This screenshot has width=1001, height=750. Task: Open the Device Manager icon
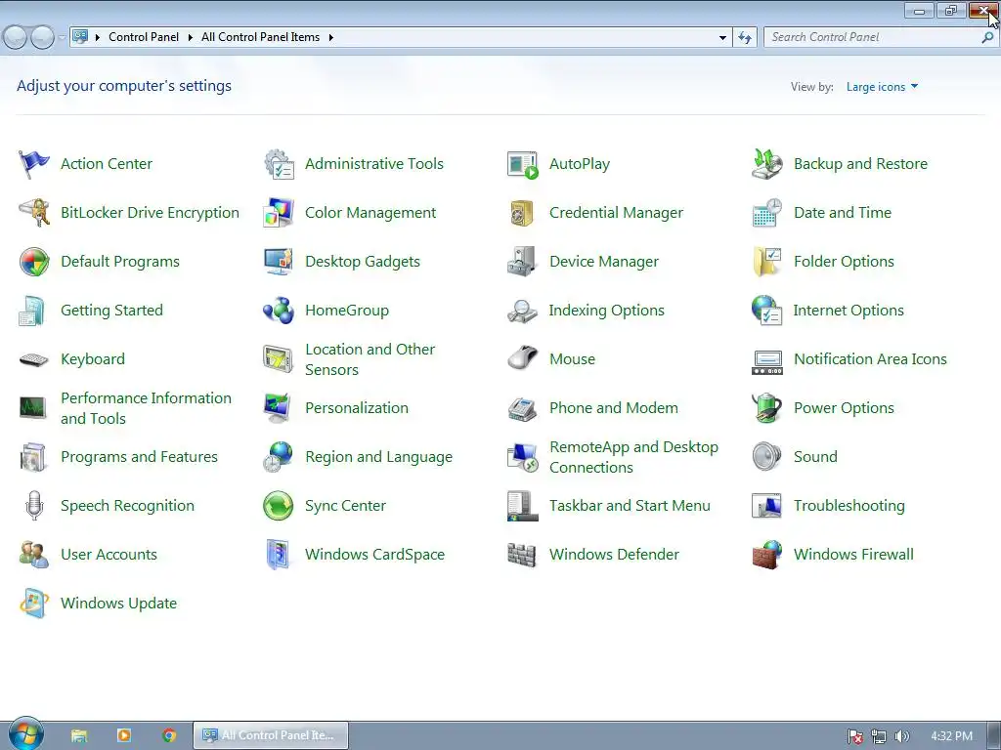click(523, 262)
